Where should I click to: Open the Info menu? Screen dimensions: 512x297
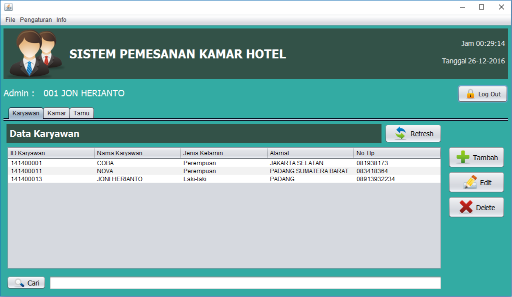(61, 20)
